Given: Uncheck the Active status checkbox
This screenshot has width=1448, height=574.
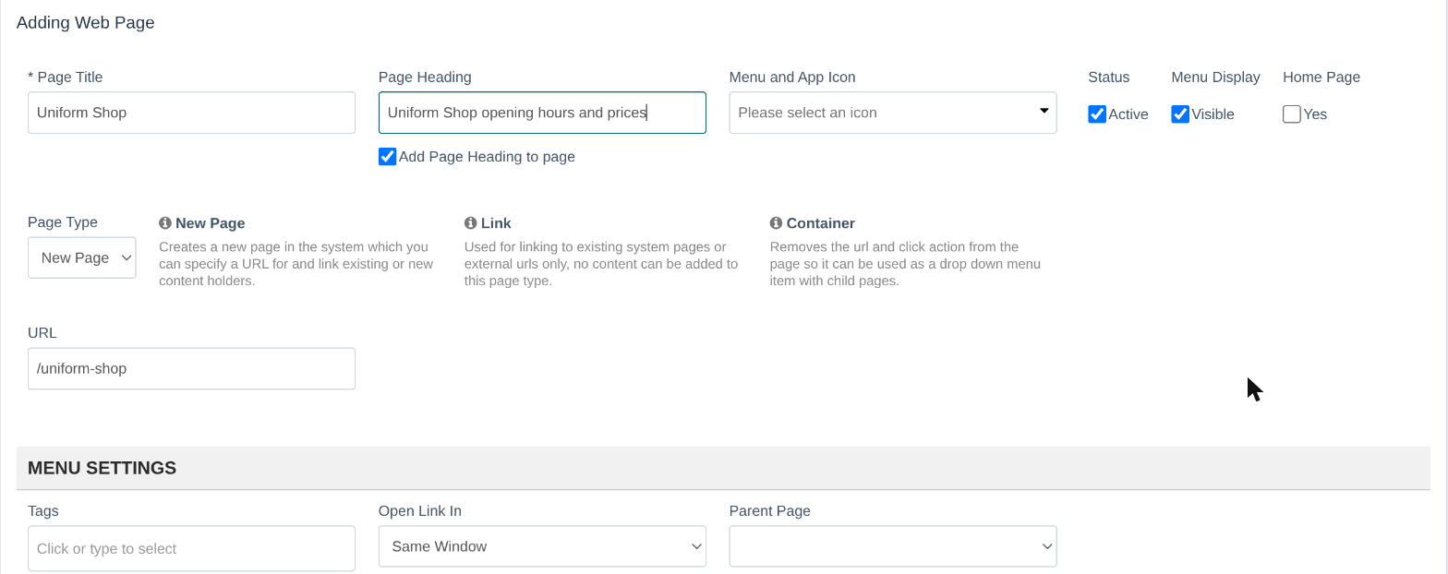Looking at the screenshot, I should (1097, 114).
